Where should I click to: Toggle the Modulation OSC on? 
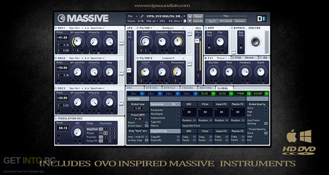tap(56, 118)
